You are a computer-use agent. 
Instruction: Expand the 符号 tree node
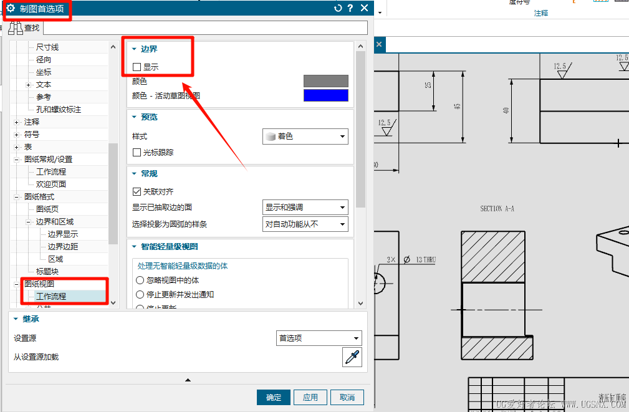coord(16,135)
